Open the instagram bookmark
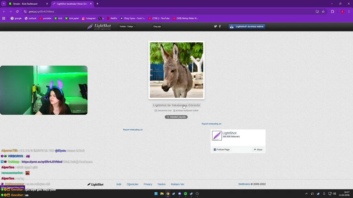Viewport: 353px width, 198px height. 89,18
